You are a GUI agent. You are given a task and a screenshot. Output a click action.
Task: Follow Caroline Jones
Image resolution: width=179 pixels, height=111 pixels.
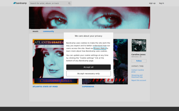[139, 61]
